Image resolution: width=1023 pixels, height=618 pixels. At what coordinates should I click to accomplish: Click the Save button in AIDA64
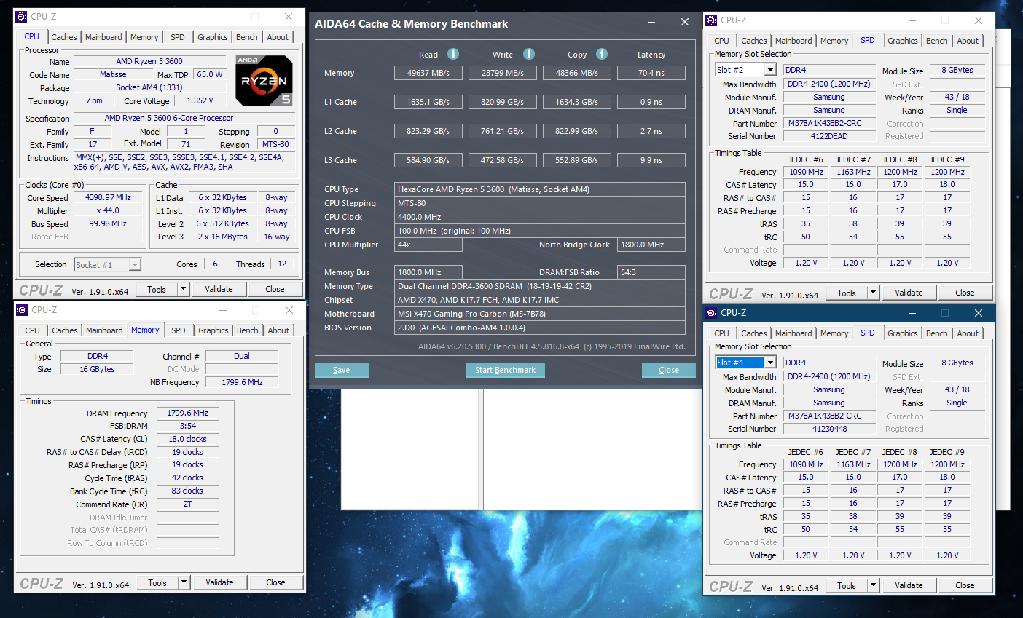coord(341,370)
